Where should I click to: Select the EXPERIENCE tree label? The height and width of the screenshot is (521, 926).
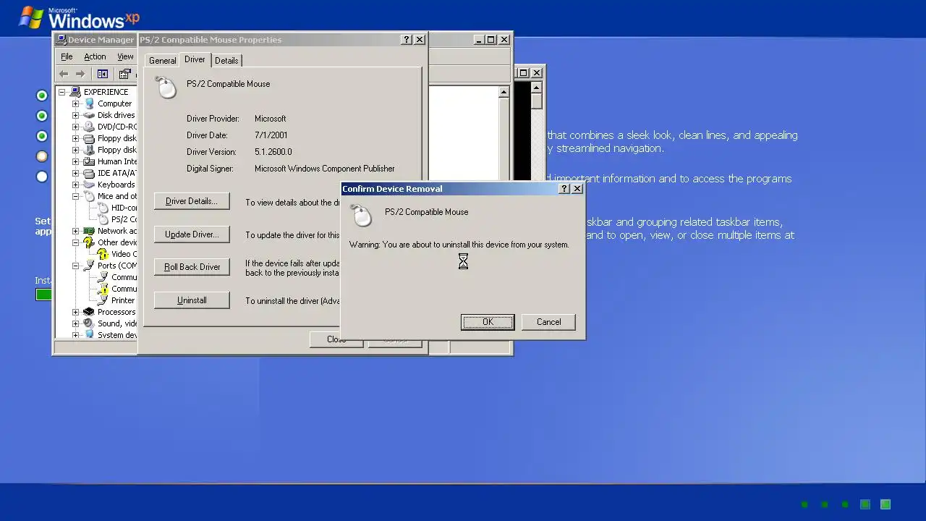(x=106, y=92)
